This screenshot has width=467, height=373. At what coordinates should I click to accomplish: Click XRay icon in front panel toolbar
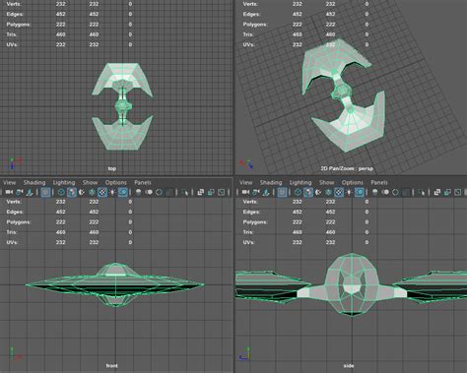click(x=200, y=192)
